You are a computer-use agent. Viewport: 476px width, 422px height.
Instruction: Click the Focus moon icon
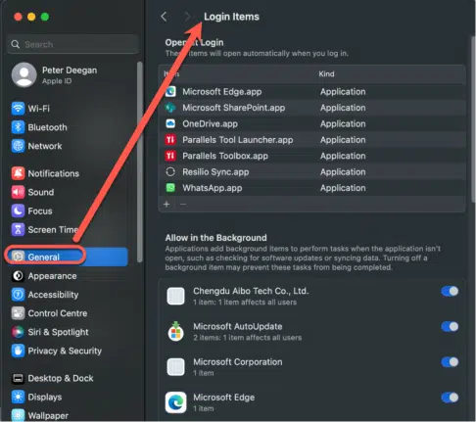point(18,211)
